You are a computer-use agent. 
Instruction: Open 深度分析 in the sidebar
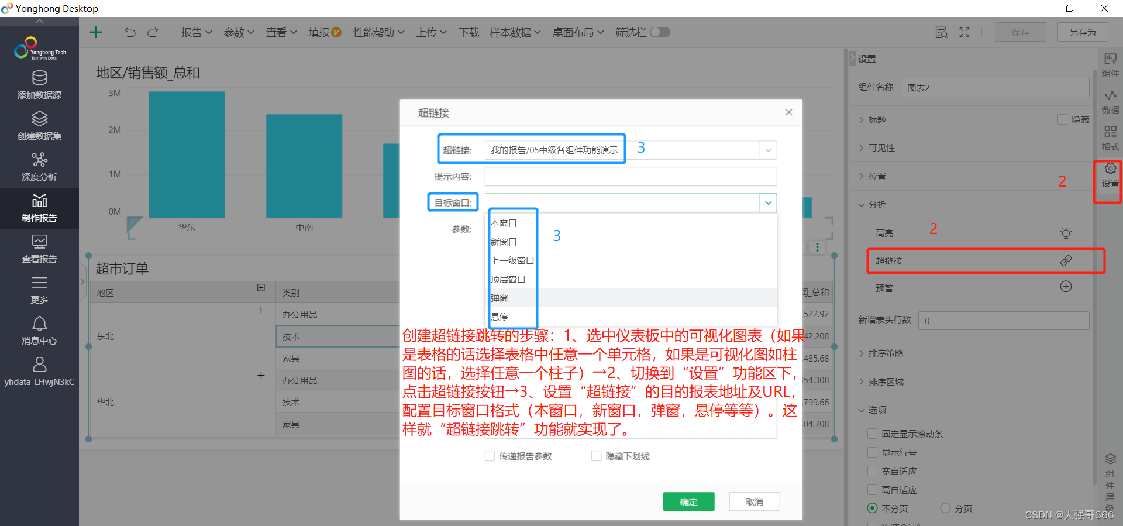39,167
